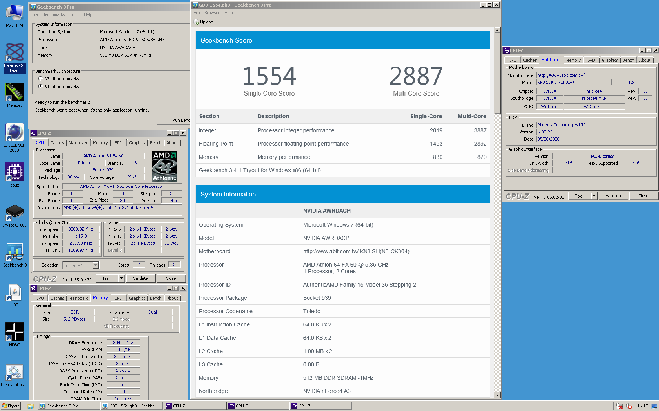Launch the MemSet desktop shortcut
Viewport: 659px width, 411px height.
tap(15, 95)
